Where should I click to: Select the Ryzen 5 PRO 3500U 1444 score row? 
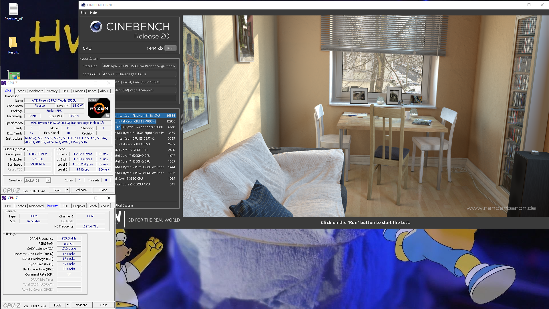pos(146,167)
